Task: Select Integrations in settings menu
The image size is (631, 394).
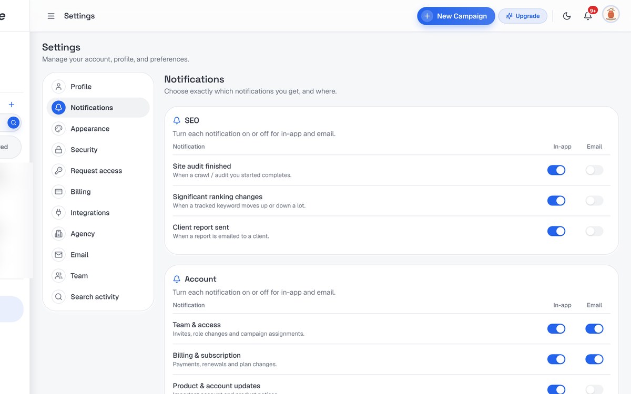Action: click(98, 213)
